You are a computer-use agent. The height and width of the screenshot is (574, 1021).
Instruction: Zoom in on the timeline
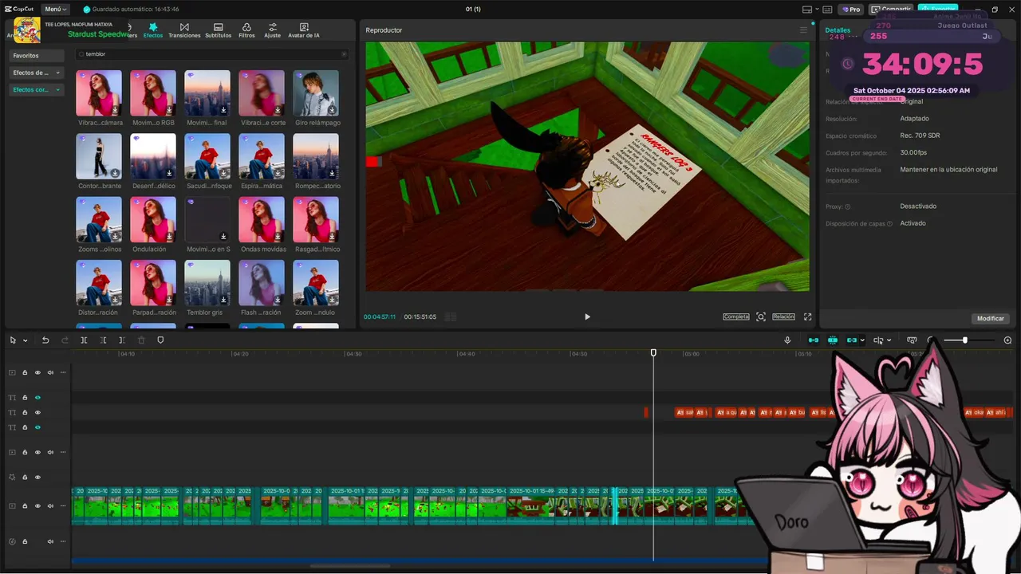1007,340
